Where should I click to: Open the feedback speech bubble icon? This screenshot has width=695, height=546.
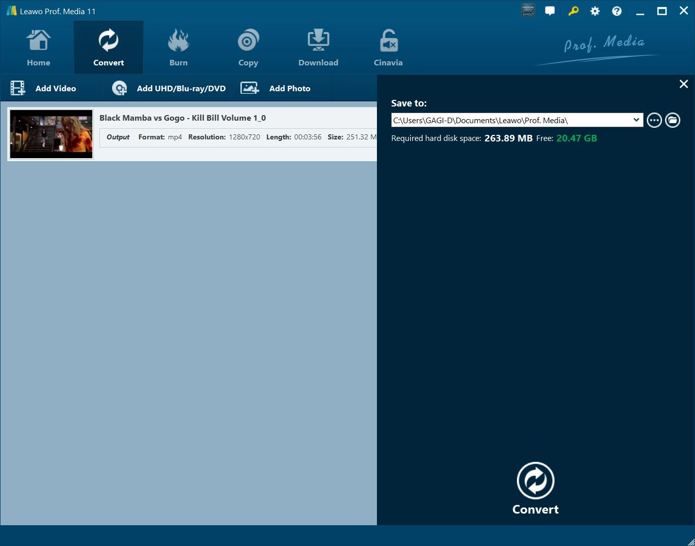tap(550, 11)
